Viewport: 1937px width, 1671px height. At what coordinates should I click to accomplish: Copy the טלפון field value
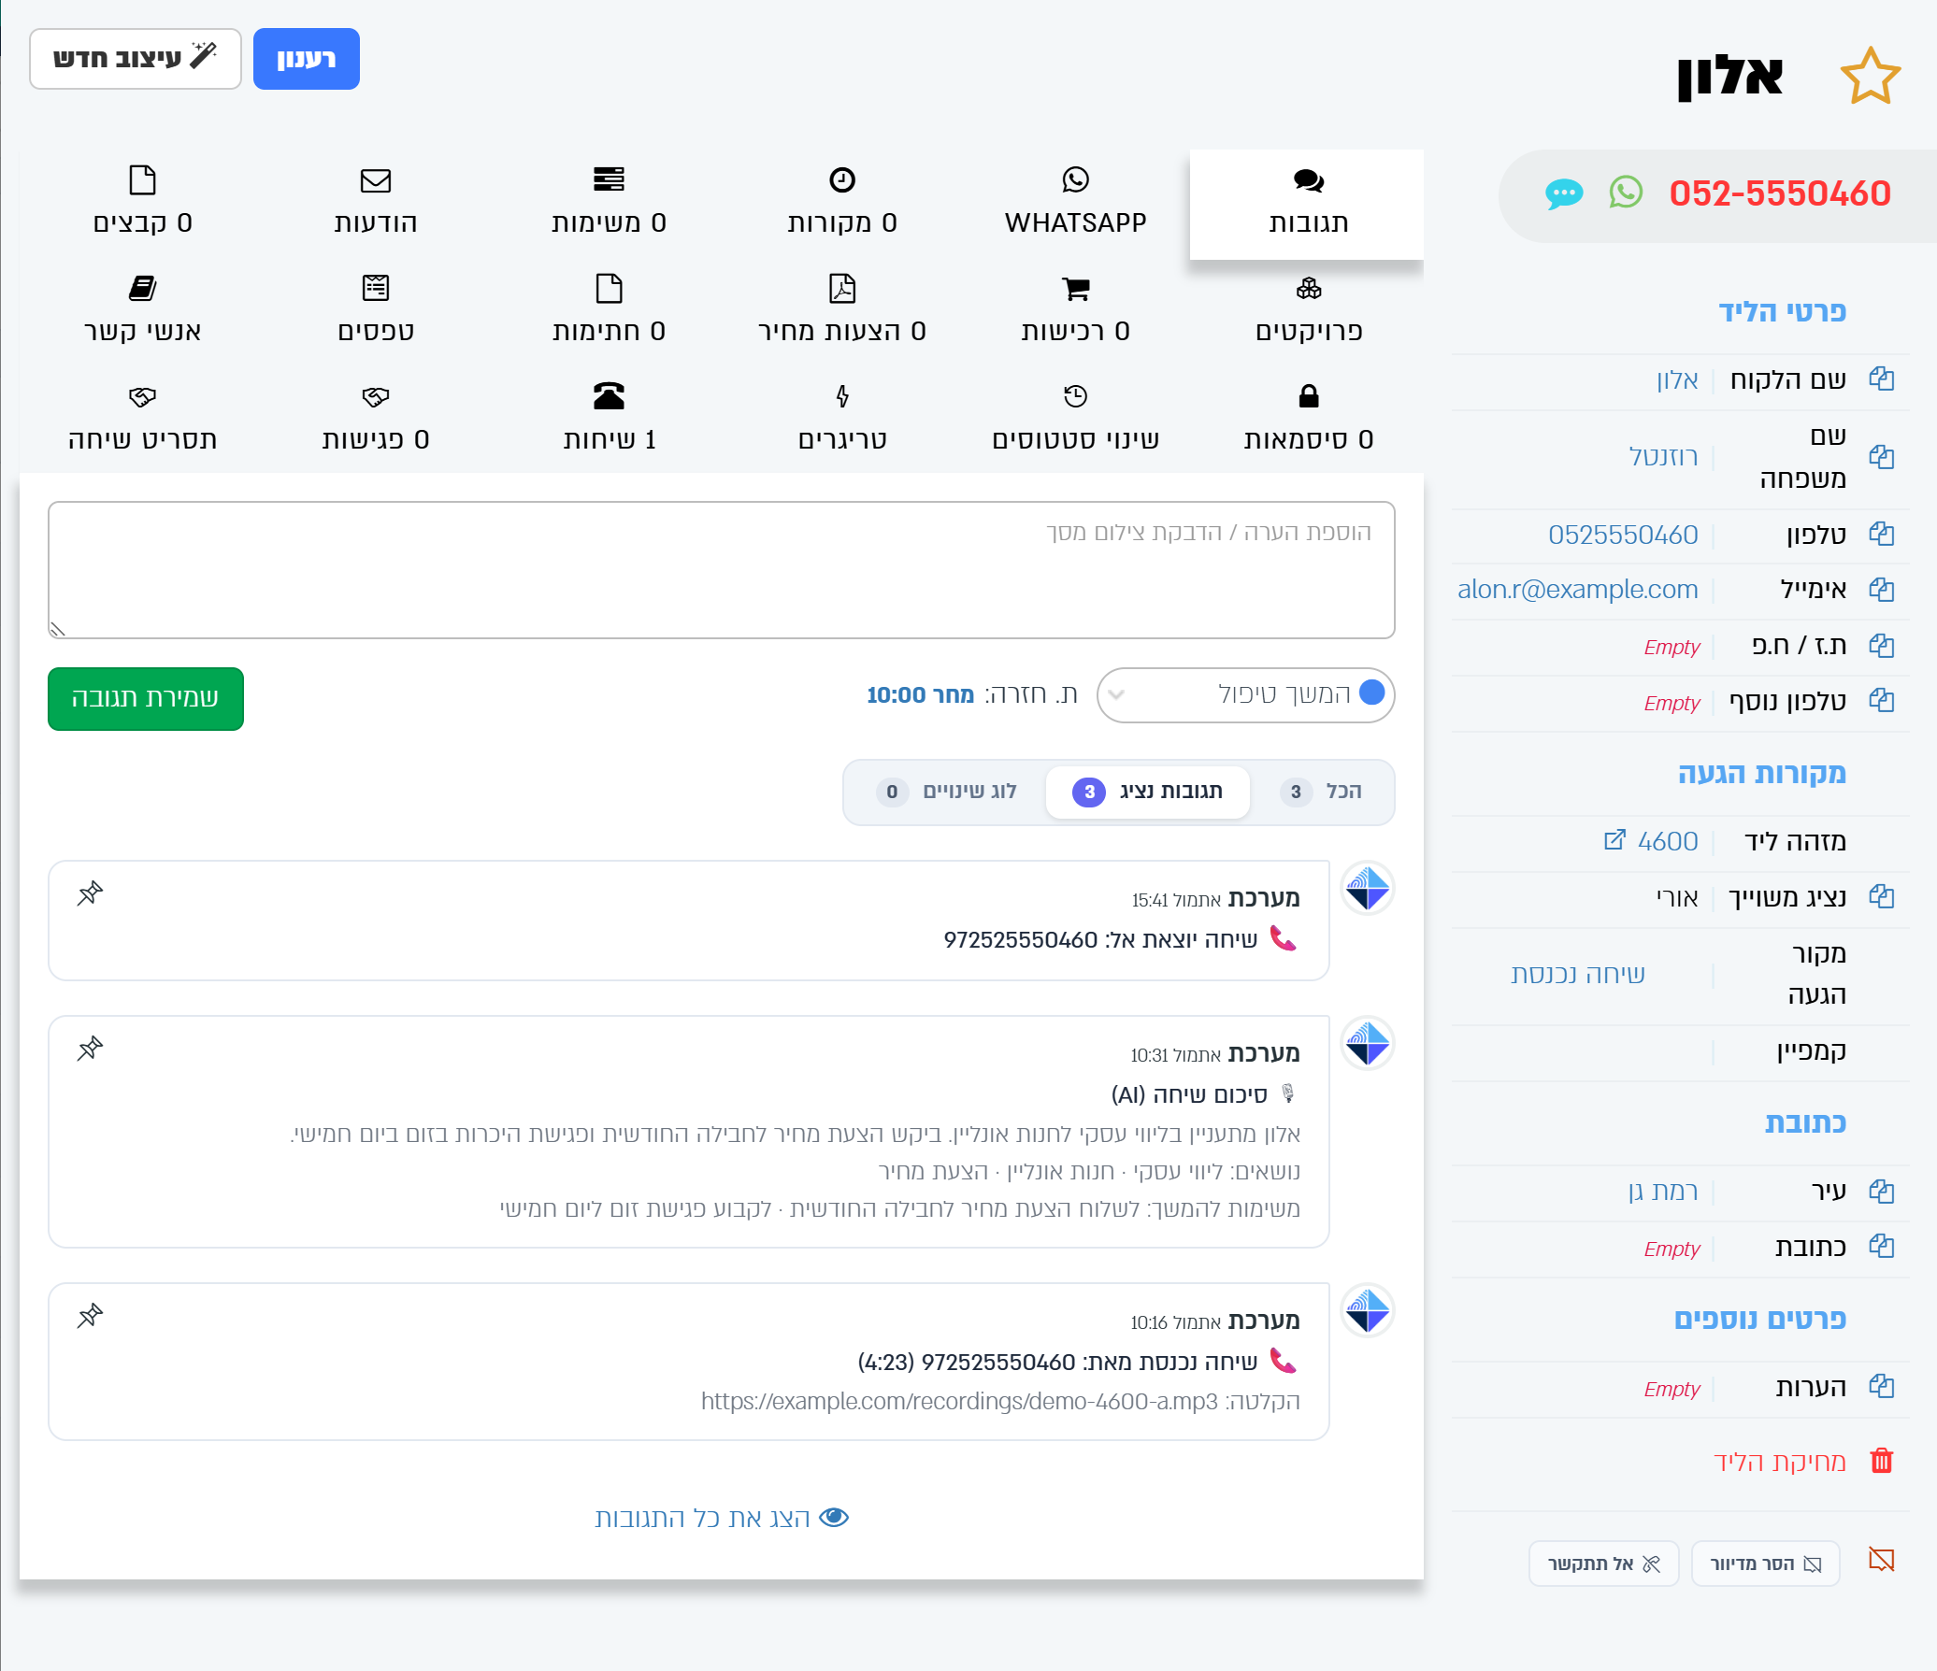1881,535
